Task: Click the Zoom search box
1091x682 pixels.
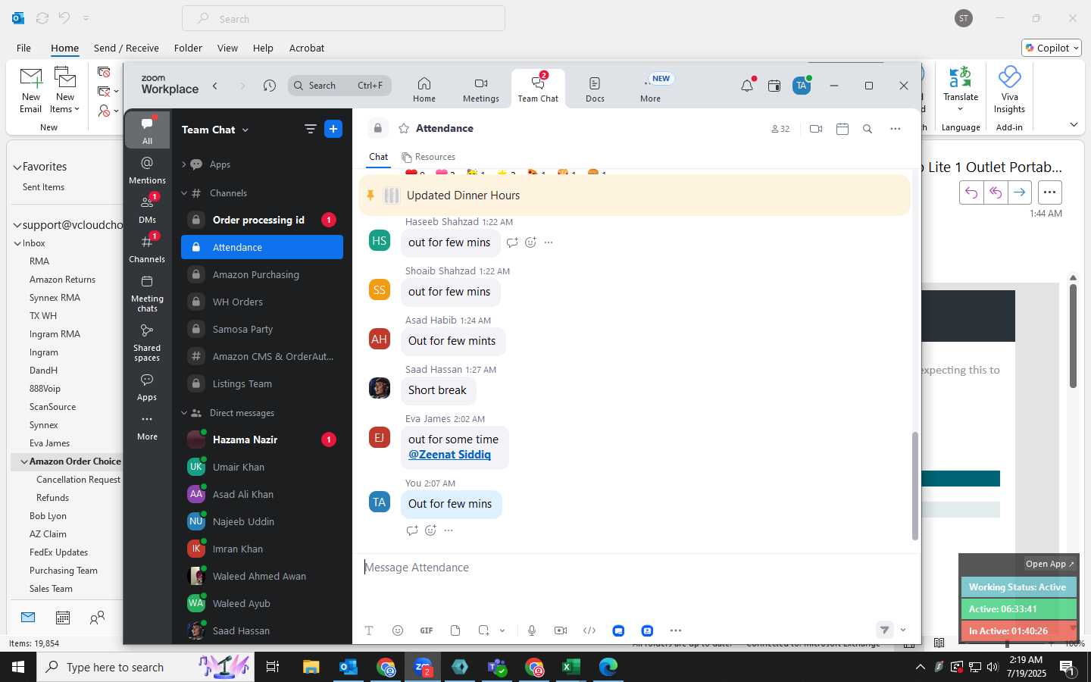Action: (x=339, y=86)
